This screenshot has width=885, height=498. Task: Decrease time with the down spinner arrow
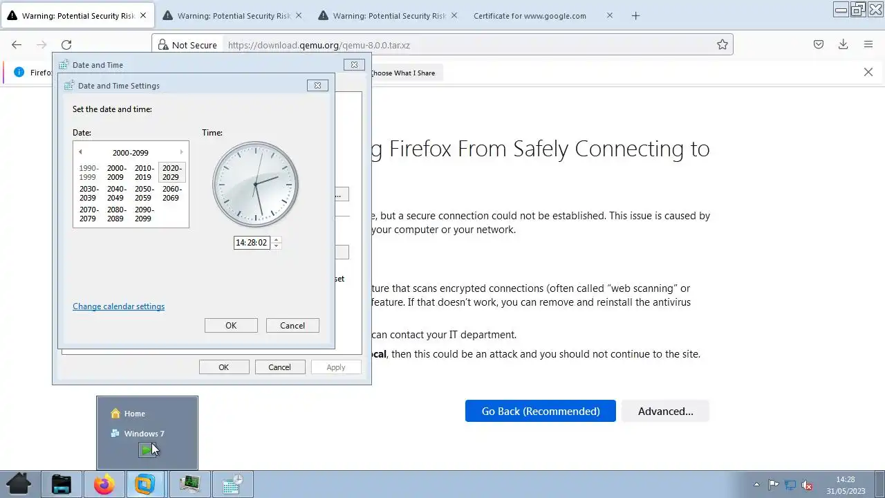pos(276,246)
